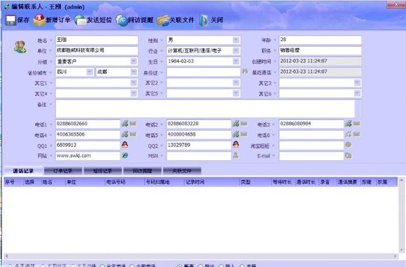This screenshot has height=267, width=406.
Task: Sort by the 号码归属地 column header
Action: 164,182
